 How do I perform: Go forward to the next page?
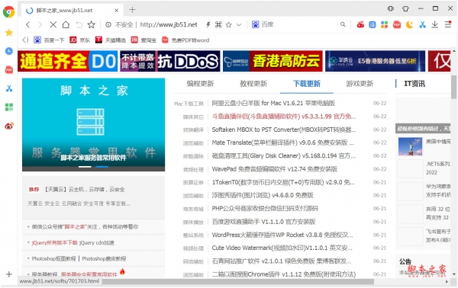tap(40, 25)
